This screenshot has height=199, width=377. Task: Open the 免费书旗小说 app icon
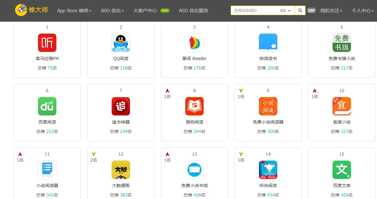point(342,43)
